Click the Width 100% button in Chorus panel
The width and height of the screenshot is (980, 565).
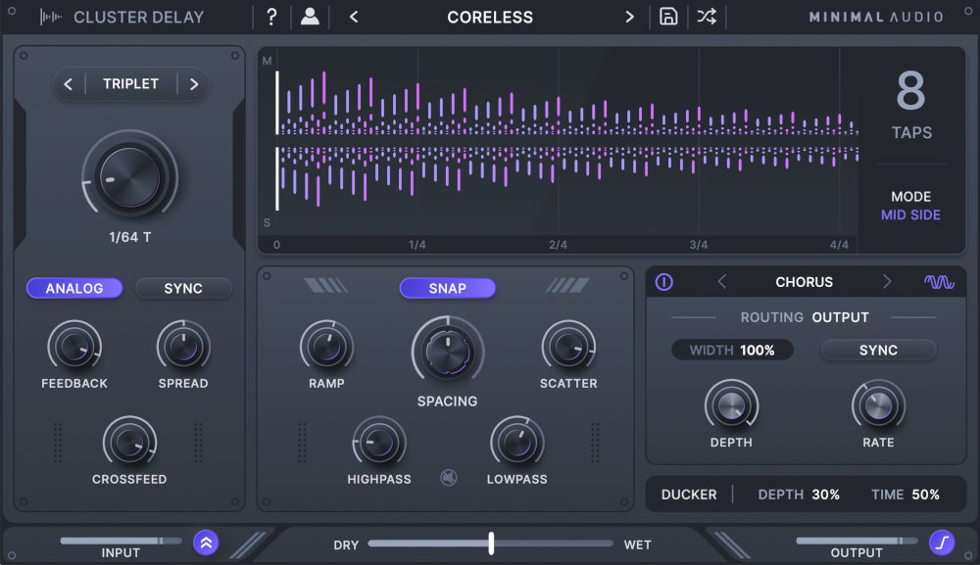point(732,349)
